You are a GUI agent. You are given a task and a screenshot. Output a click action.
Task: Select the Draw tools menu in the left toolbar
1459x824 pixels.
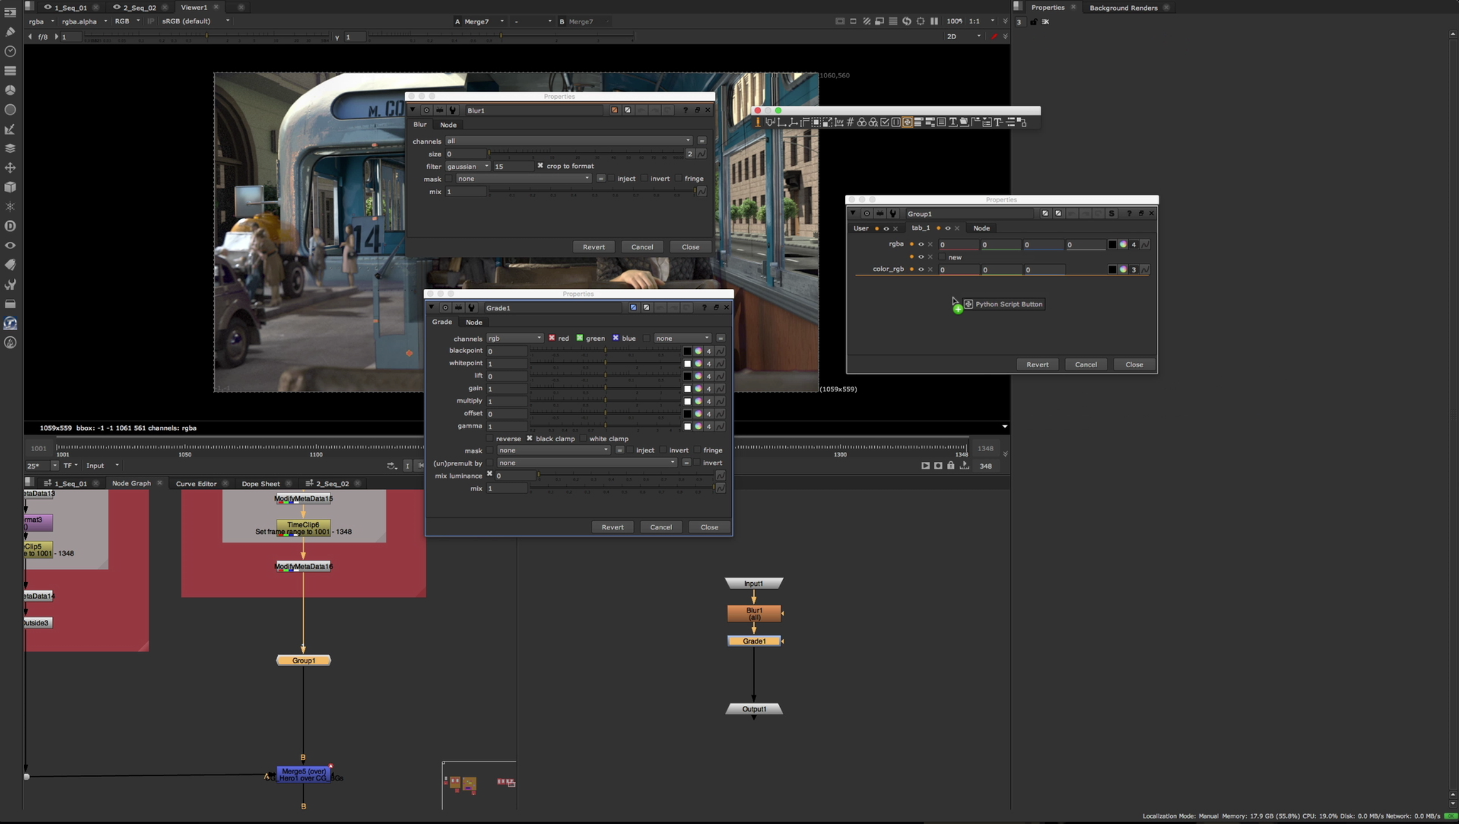point(10,32)
